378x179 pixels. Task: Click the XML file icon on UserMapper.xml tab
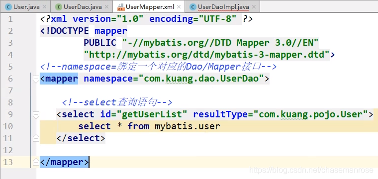point(121,7)
